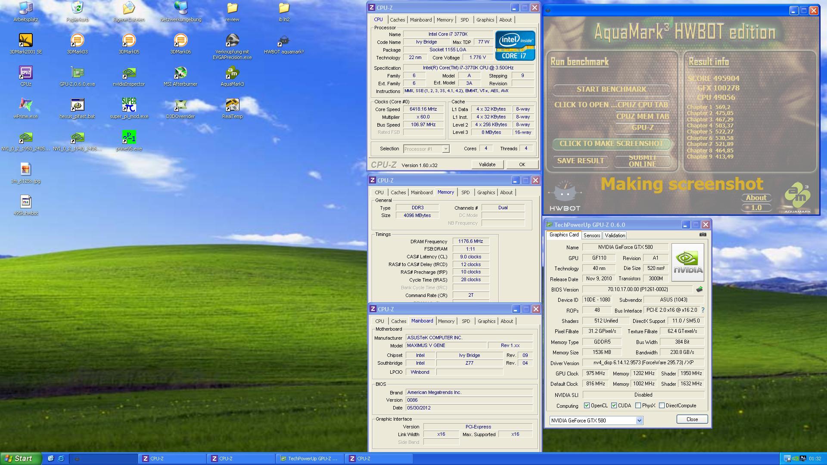Open the 3DMark2001 SE desktop icon
Image resolution: width=827 pixels, height=465 pixels.
pos(25,43)
